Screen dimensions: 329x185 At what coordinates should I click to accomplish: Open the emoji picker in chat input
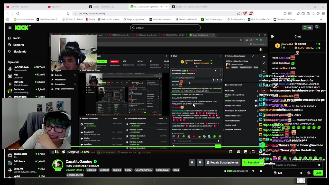click(x=319, y=165)
